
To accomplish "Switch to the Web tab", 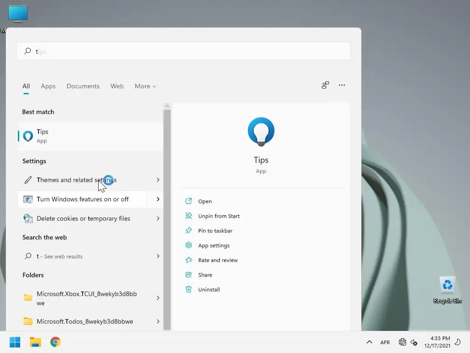I will pos(117,86).
